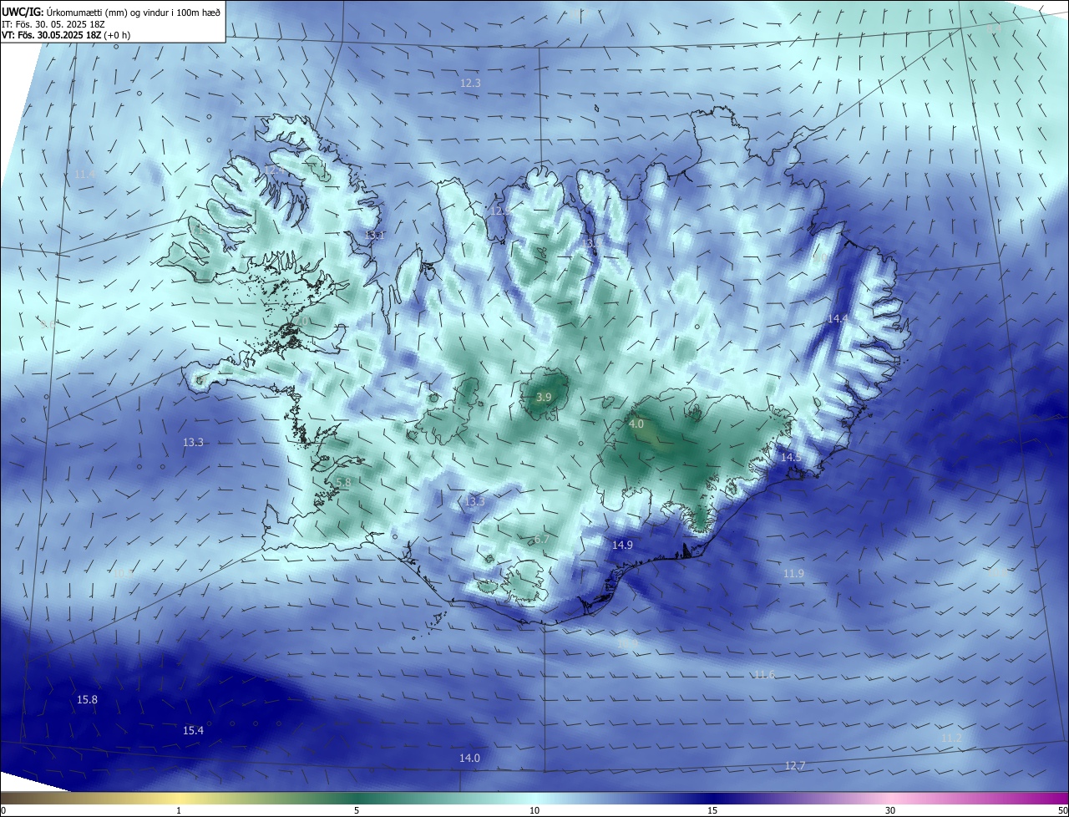Click the 12.7 value at the bottom
This screenshot has height=817, width=1069.
coord(795,766)
